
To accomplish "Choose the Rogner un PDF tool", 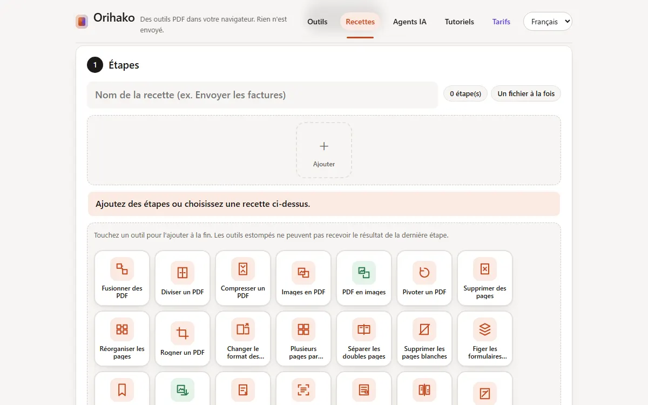I will click(x=183, y=339).
